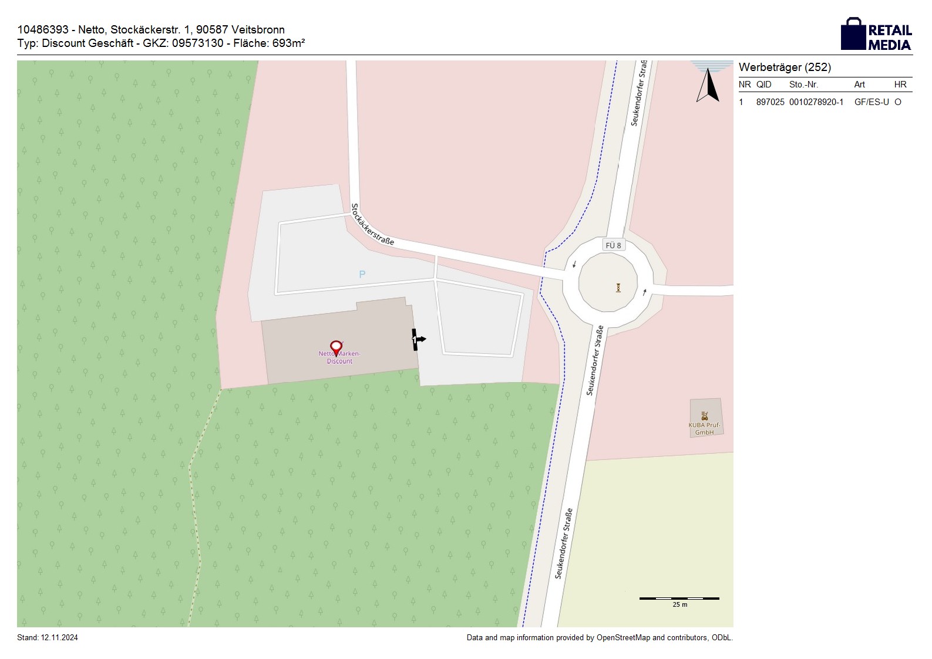Click the FÜ 8 road shield
The height and width of the screenshot is (659, 932).
613,245
